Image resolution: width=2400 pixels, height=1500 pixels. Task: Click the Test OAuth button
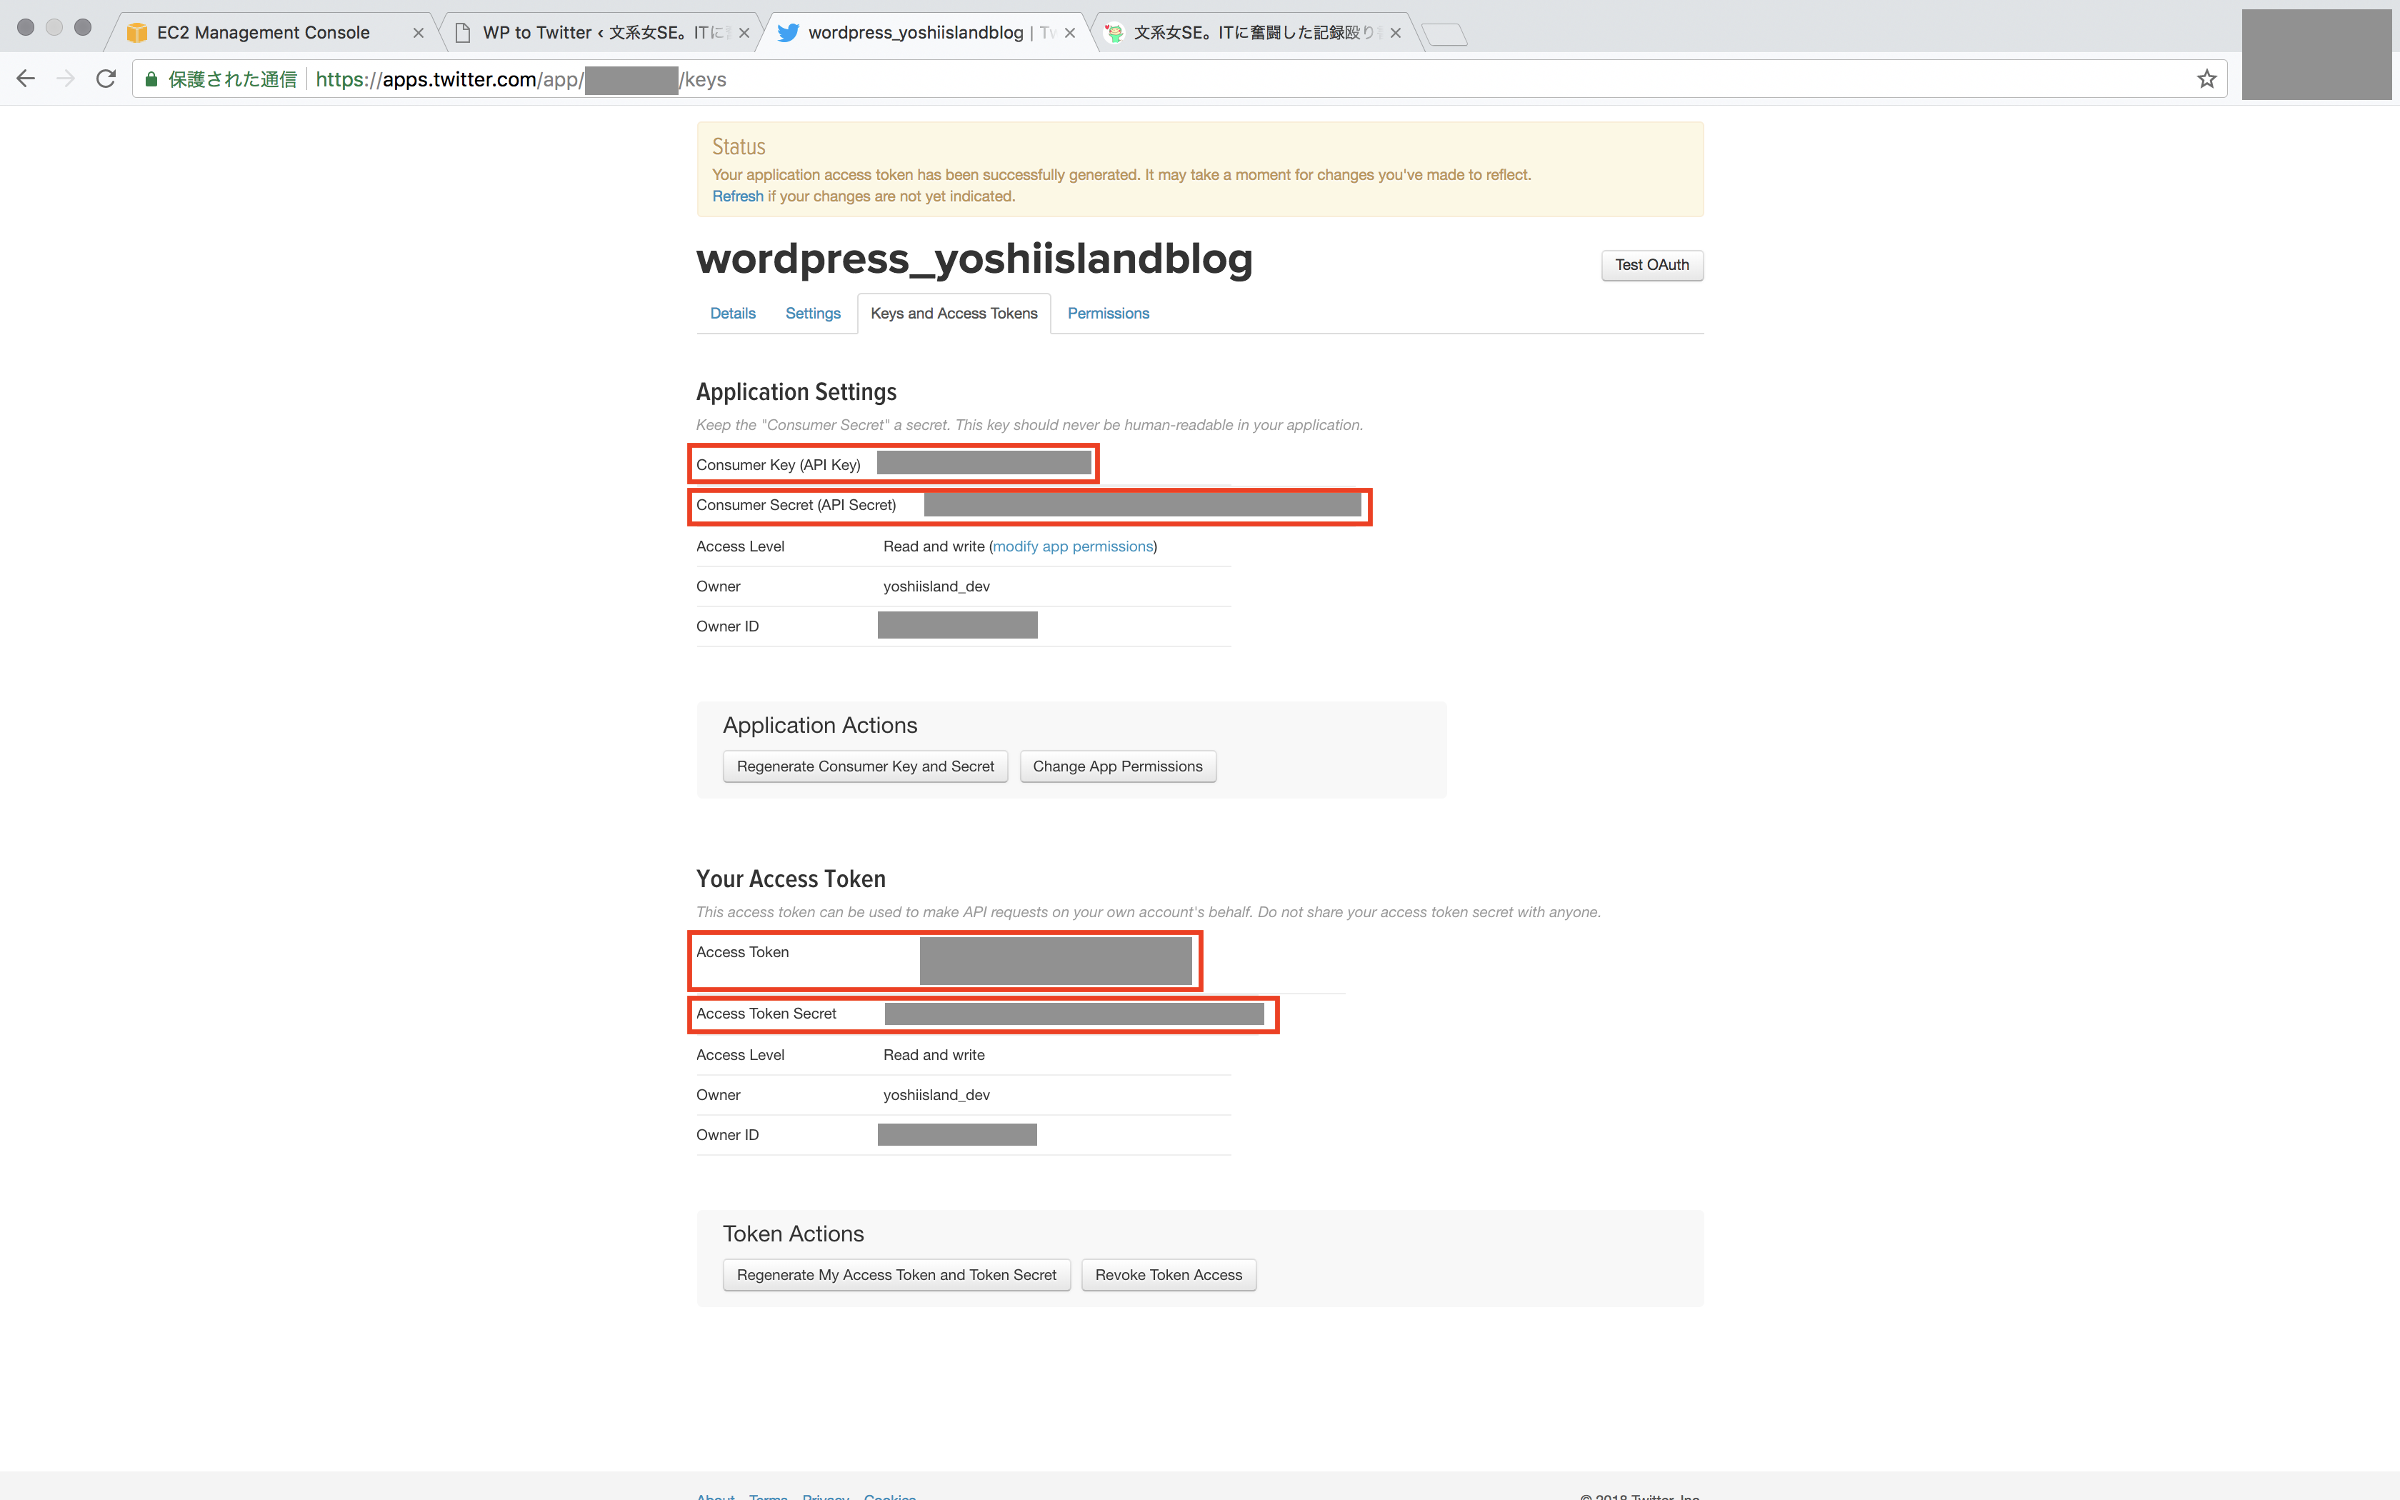1652,265
